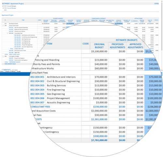Open 002.004.001 link in the magnified view
This screenshot has height=157, width=163.
coord(37,77)
